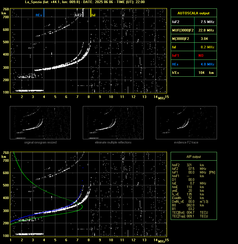
Task: Click the MUF(3000)F2 label cell
Action: click(183, 30)
